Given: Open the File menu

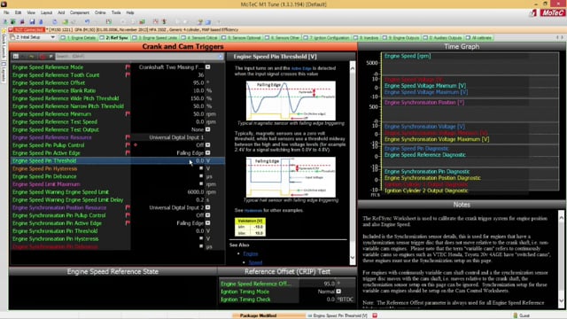Looking at the screenshot, I should coord(6,12).
